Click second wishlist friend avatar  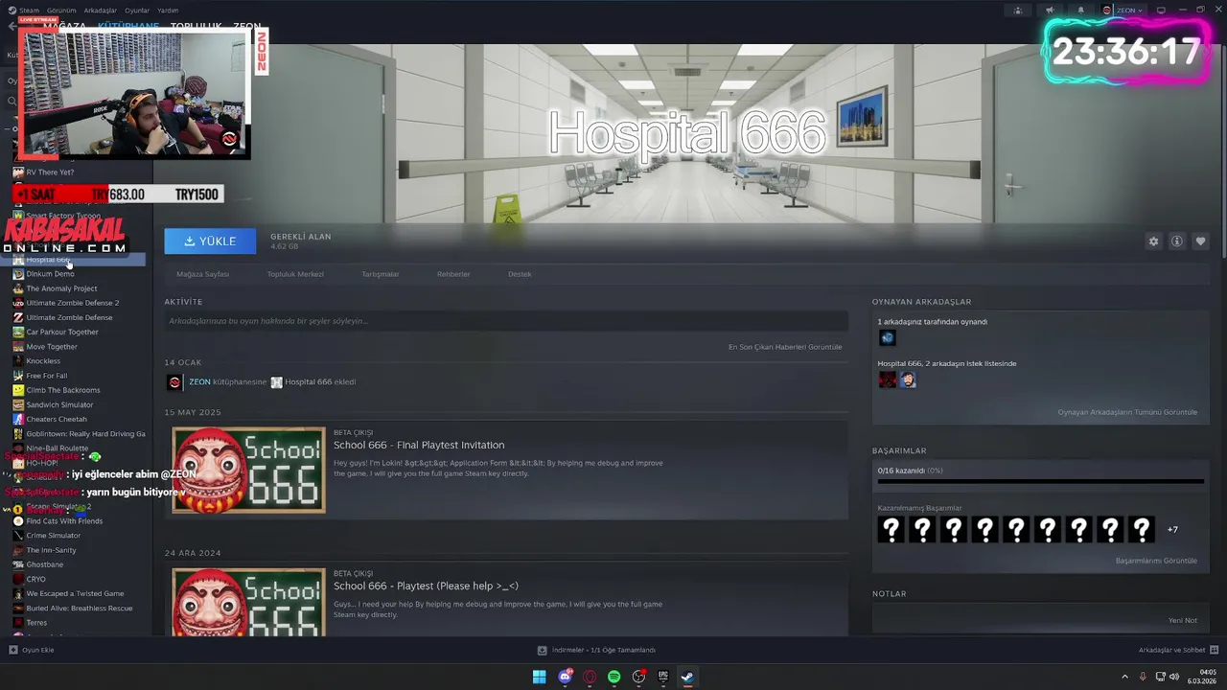pos(907,379)
